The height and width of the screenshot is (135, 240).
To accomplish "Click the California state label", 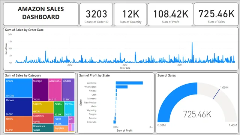I will coord(91,83).
